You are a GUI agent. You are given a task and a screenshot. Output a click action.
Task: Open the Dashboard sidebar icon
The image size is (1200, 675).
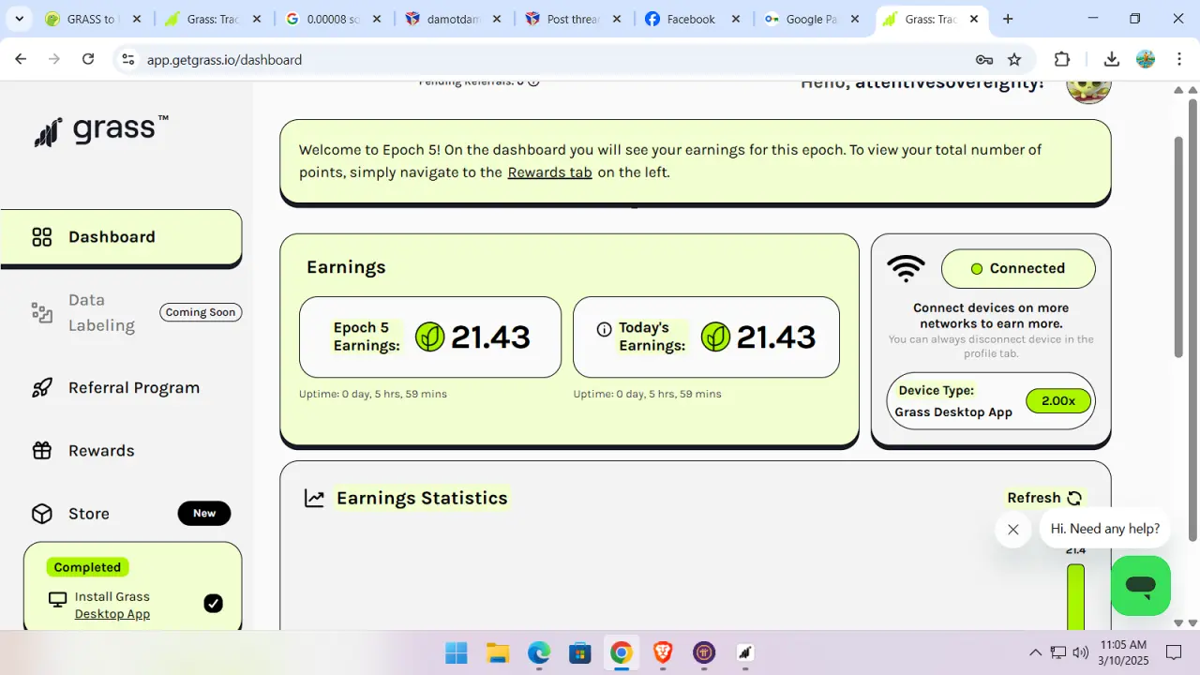(x=42, y=237)
